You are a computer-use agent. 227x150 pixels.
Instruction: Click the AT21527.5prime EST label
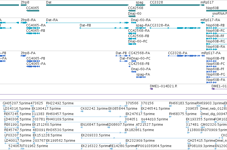(149, 125)
